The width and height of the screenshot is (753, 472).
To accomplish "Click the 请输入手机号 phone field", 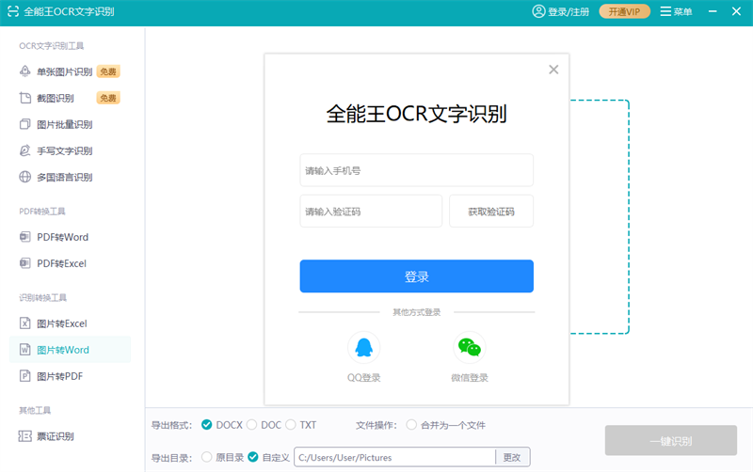I will point(416,171).
